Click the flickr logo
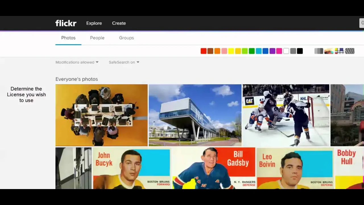Image resolution: width=364 pixels, height=205 pixels. click(66, 23)
